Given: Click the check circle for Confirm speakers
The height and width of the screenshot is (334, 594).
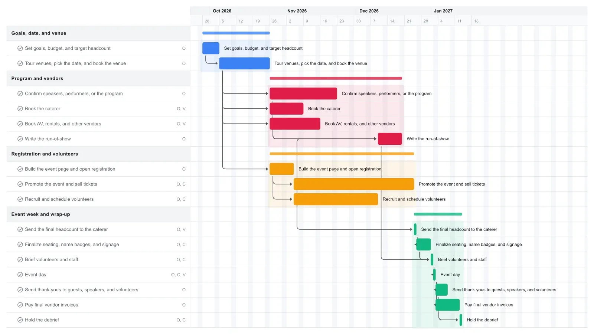Looking at the screenshot, I should tap(20, 94).
